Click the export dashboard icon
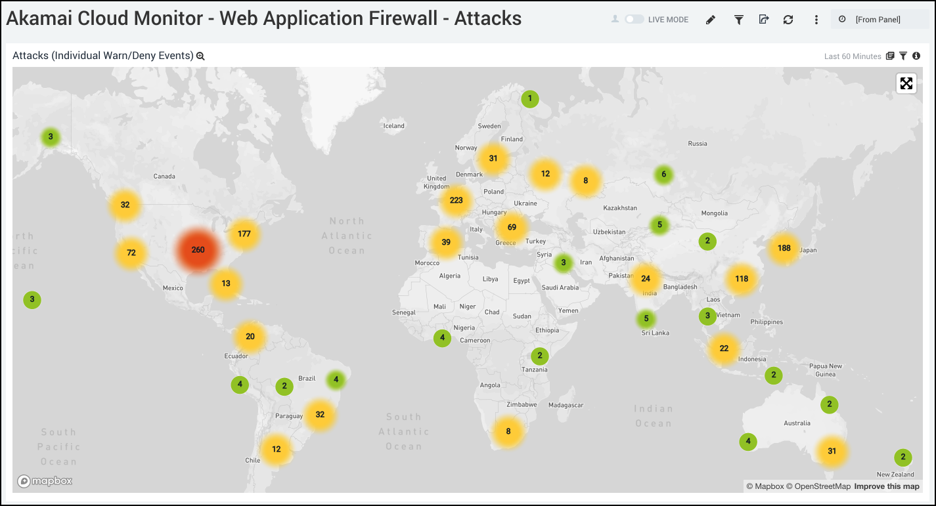The height and width of the screenshot is (506, 936). (763, 20)
